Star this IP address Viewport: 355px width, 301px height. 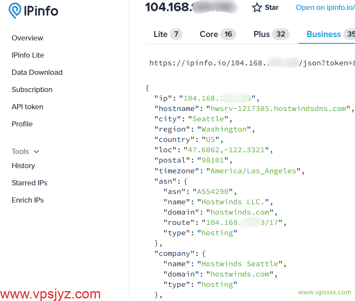(x=265, y=7)
